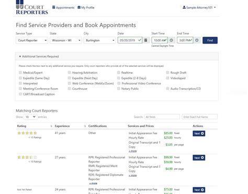Enable the Realtime service checkbox
The height and width of the screenshot is (194, 248).
(119, 72)
